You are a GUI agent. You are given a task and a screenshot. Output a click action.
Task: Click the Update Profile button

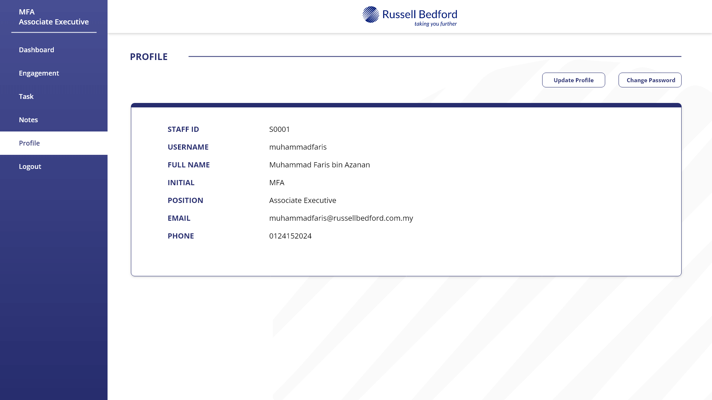[x=573, y=80]
